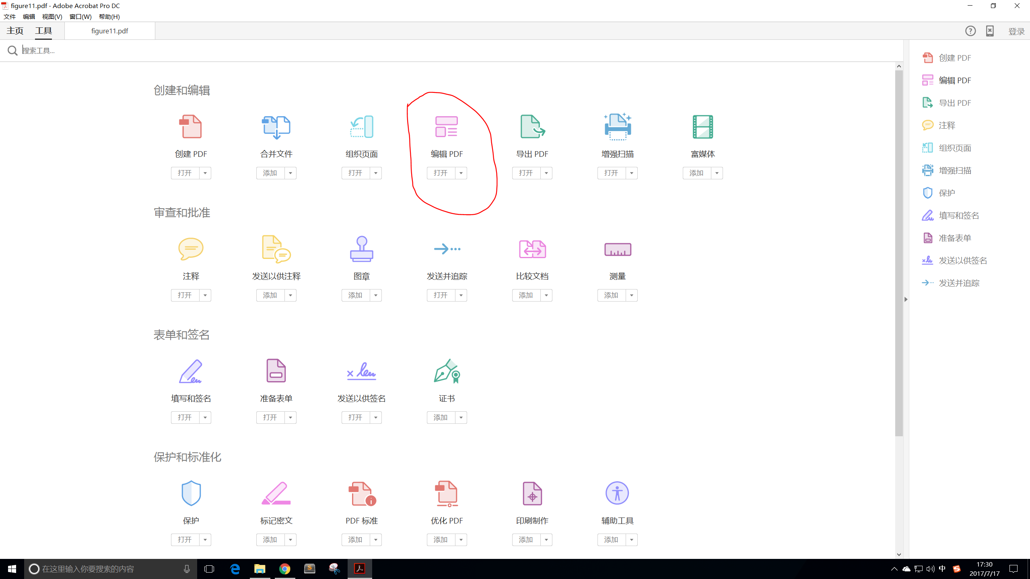
Task: Open the 编辑 menu in menu bar
Action: (x=29, y=16)
